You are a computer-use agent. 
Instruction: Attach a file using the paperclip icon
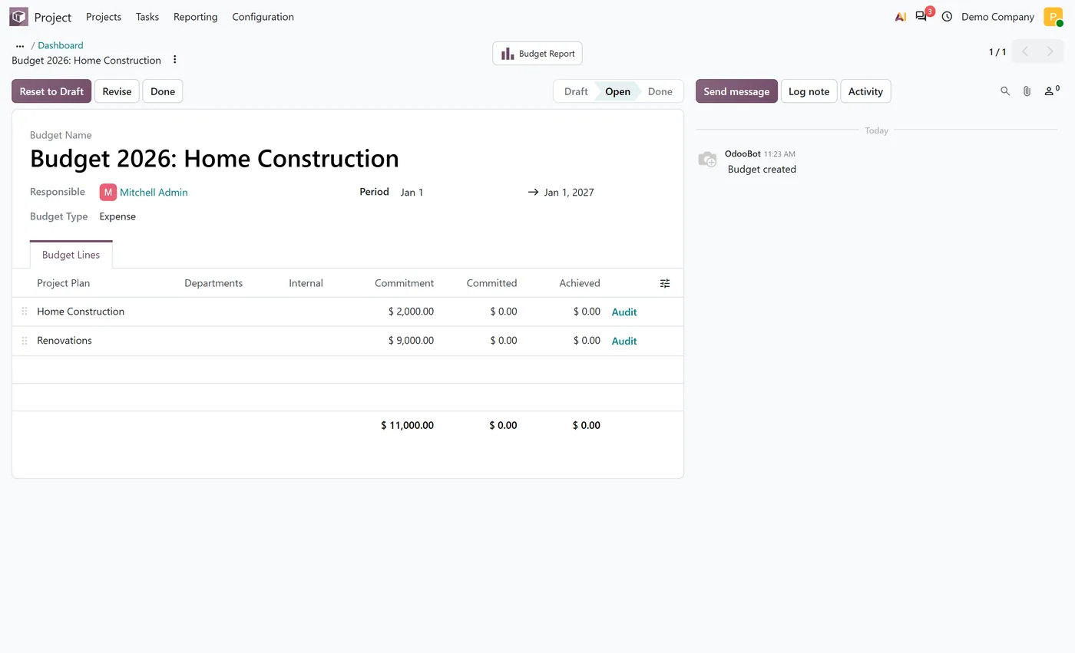click(1027, 91)
